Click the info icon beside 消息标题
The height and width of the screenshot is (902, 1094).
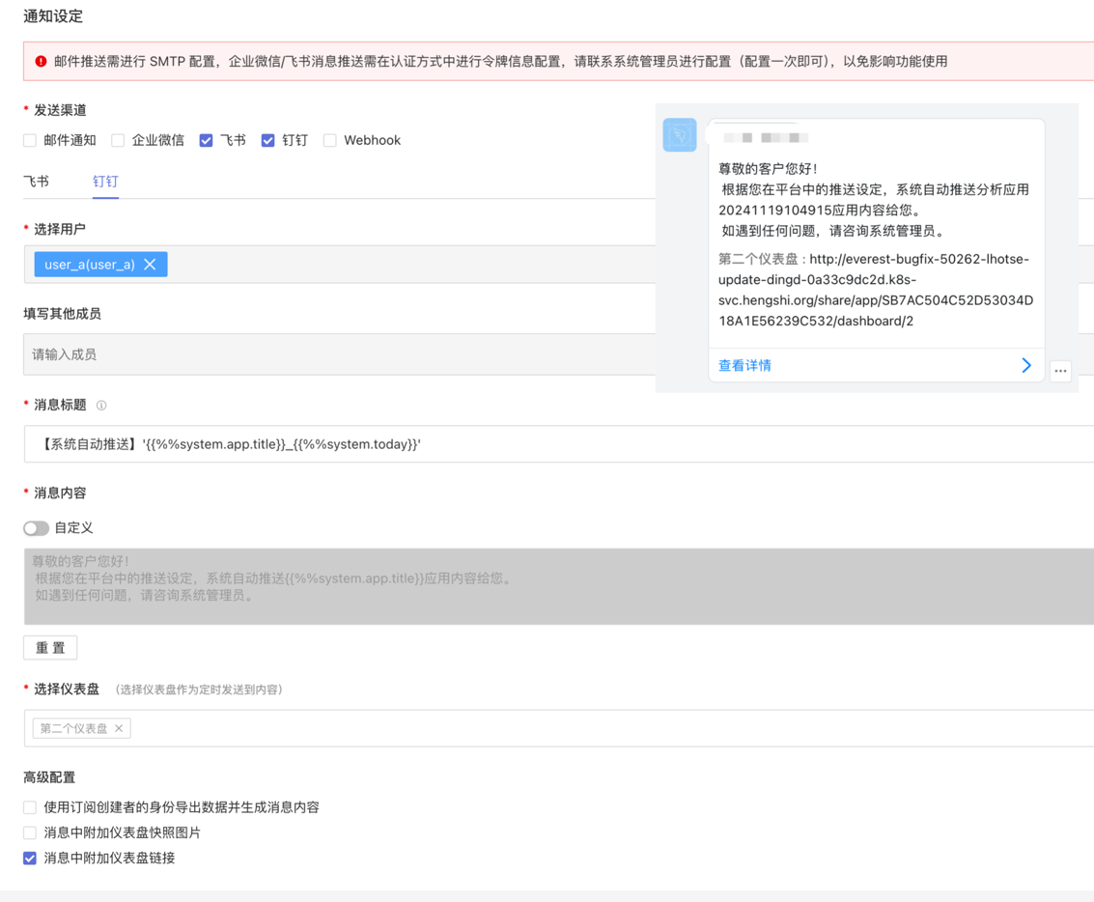[x=101, y=406]
